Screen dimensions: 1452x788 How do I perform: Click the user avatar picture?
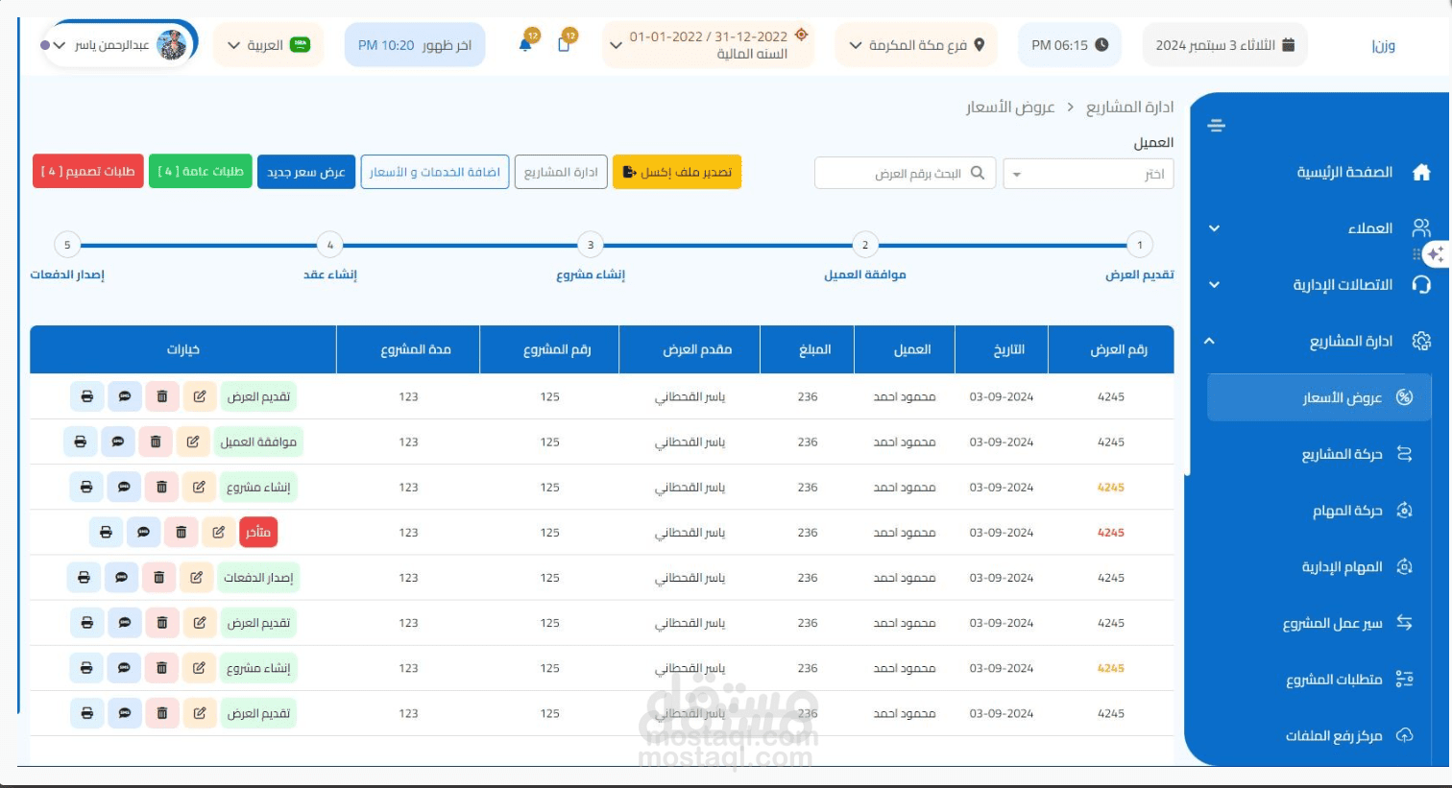pyautogui.click(x=171, y=44)
